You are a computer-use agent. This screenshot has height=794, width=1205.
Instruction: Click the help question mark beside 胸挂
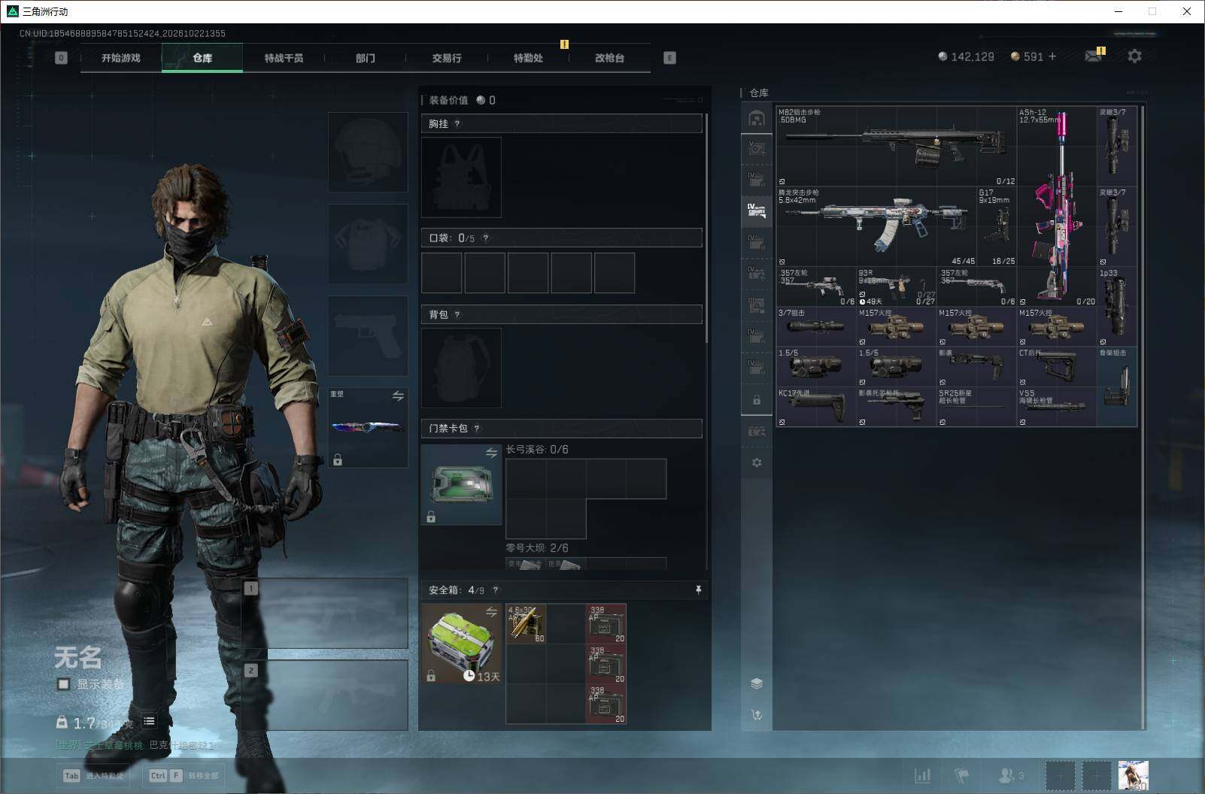coord(457,124)
